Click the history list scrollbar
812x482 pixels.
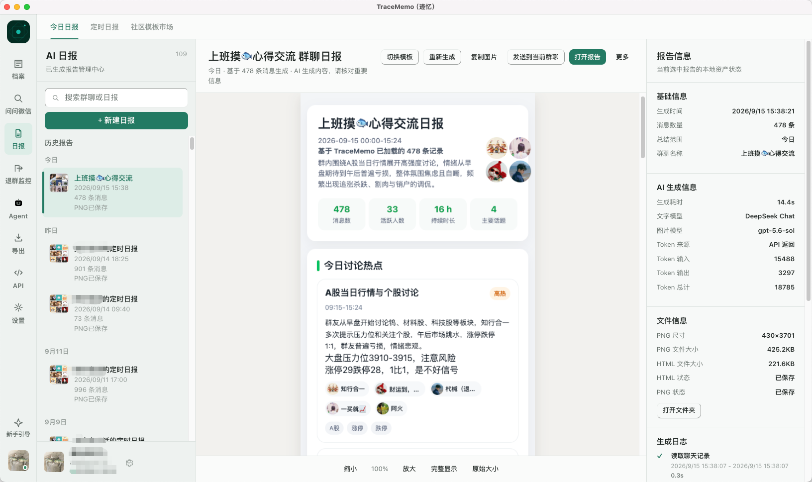[x=192, y=143]
